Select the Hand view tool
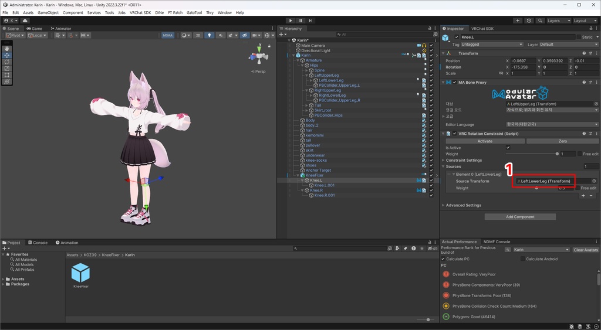Image resolution: width=601 pixels, height=330 pixels. pos(6,49)
